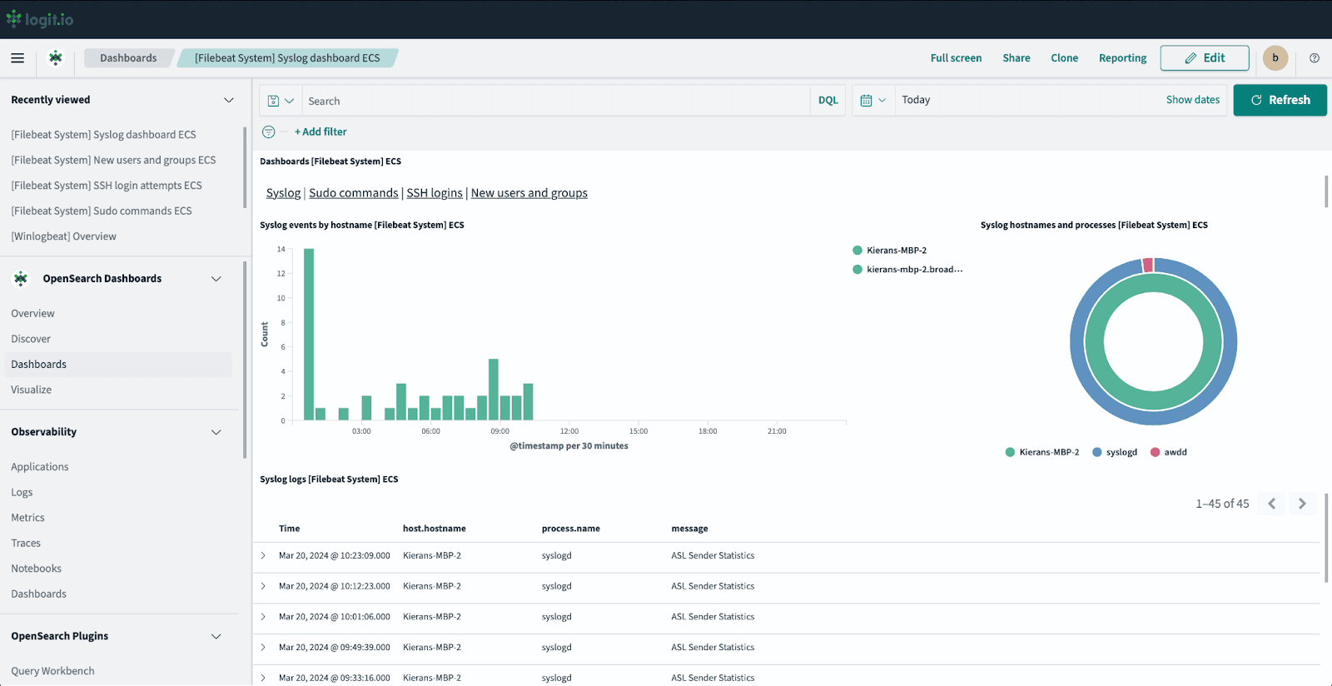Toggle the DQL query language switch
This screenshot has width=1332, height=686.
pyautogui.click(x=828, y=101)
